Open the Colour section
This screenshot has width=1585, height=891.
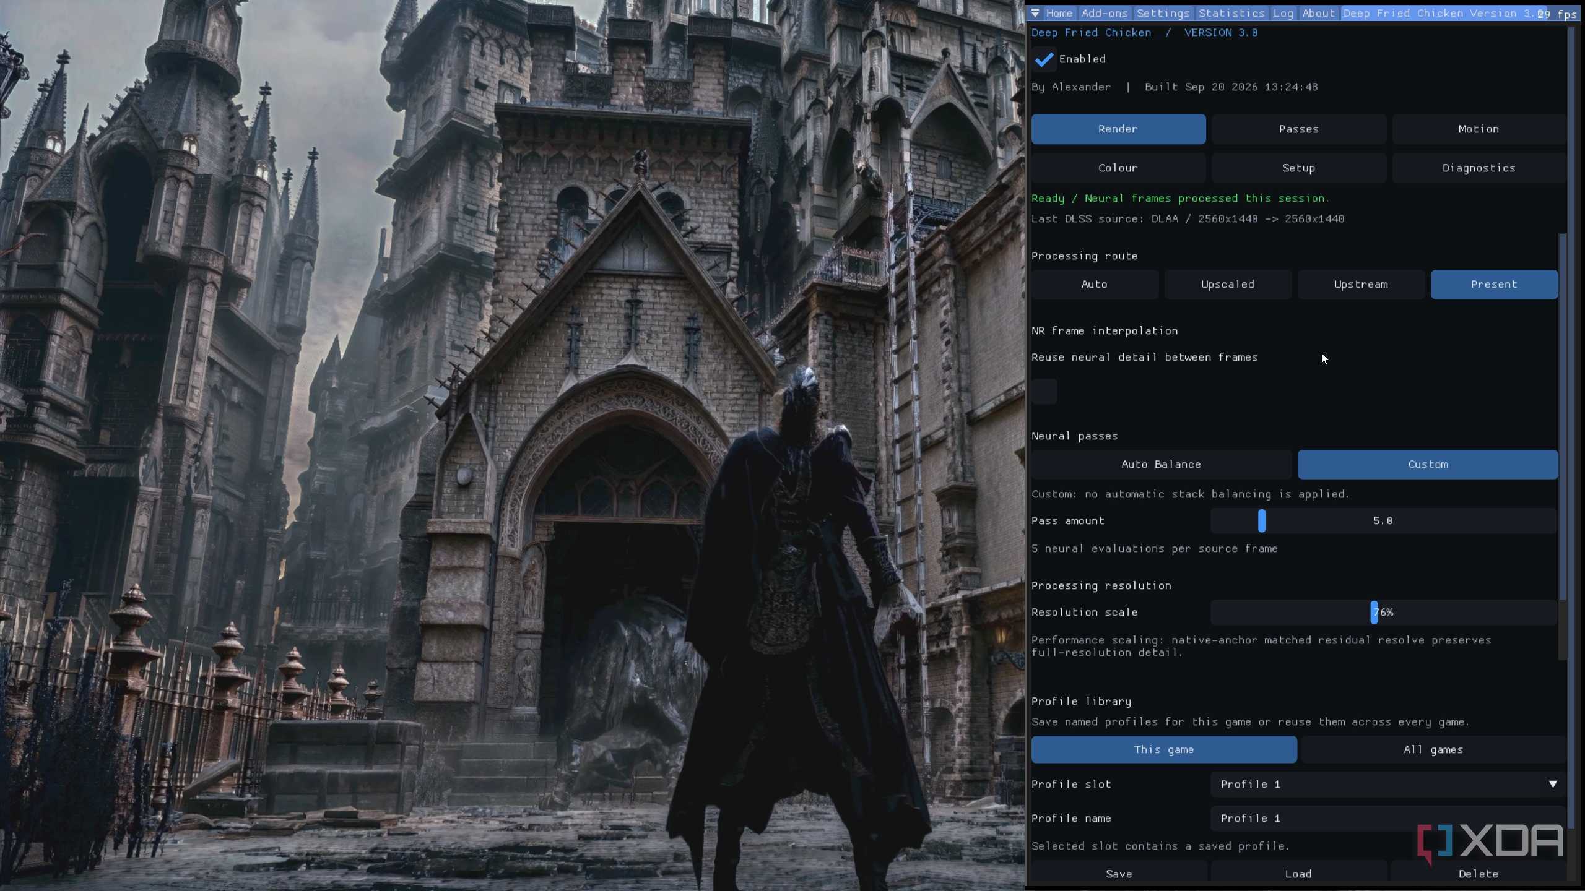coord(1118,168)
